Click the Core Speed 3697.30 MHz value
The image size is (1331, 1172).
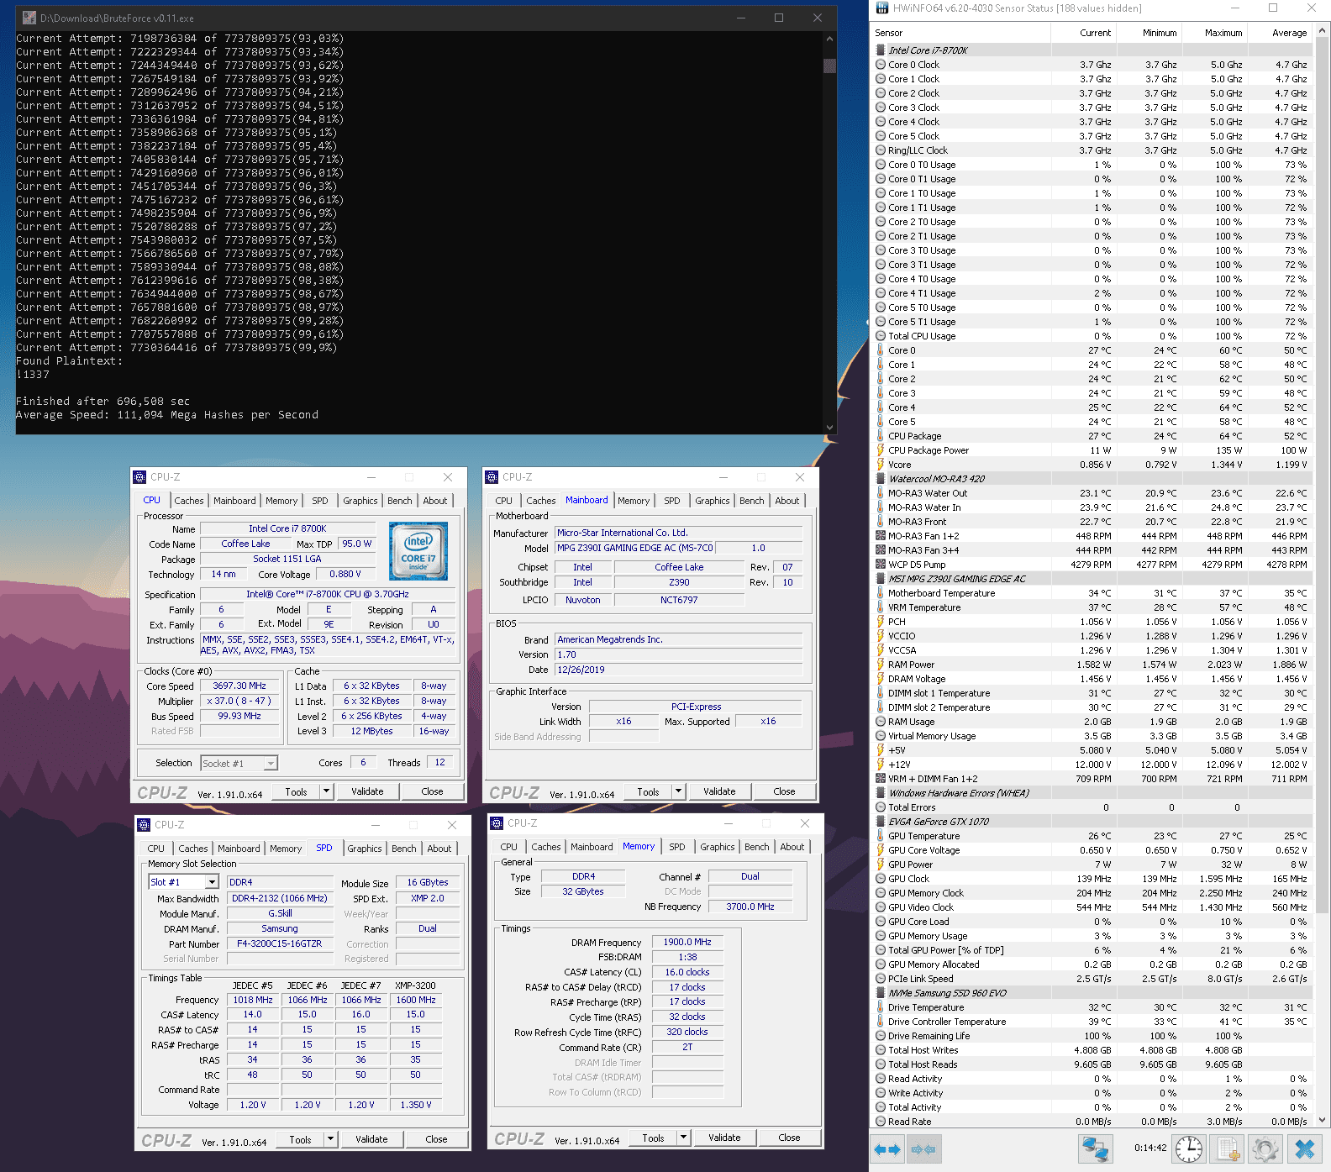(x=239, y=686)
